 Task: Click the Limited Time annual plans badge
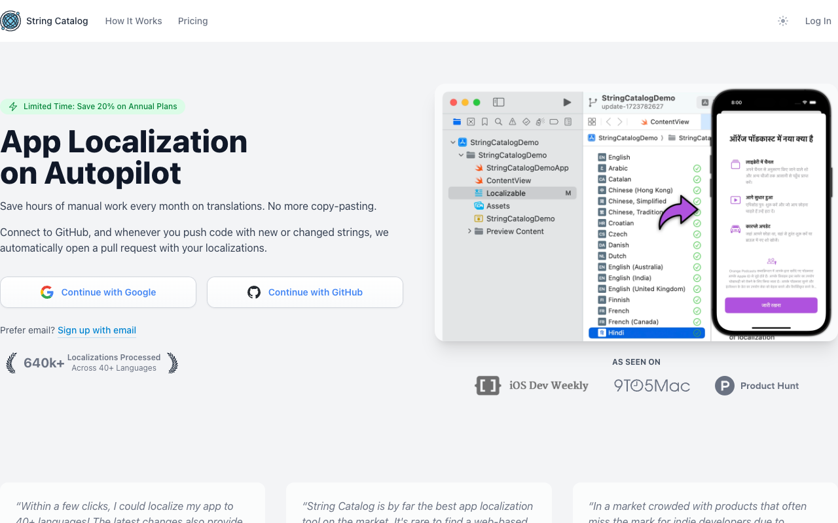[92, 107]
